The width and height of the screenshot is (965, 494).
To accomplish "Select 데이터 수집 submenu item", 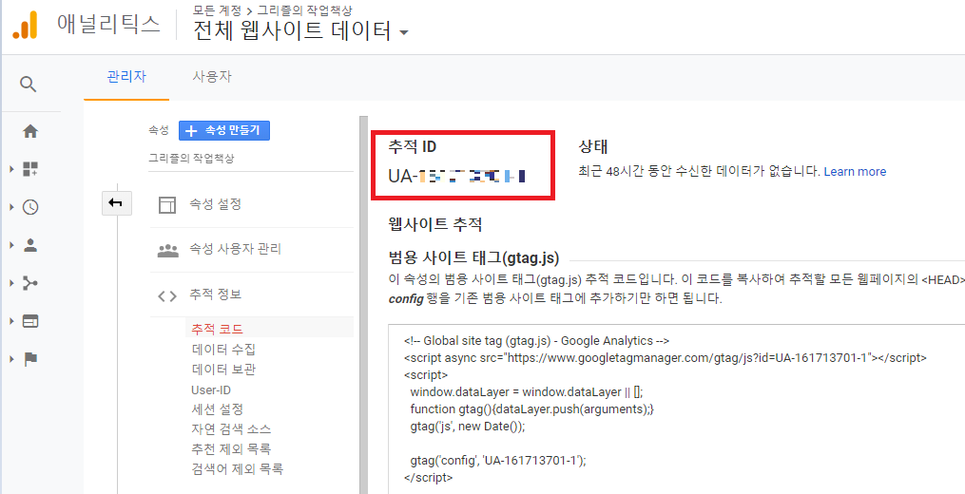I will click(223, 350).
